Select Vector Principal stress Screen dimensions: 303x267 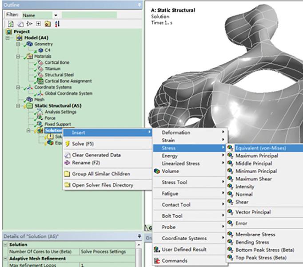pos(265,212)
